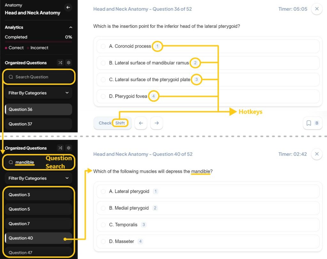327x259 pixels.
Task: Click the shuffle icon in the lower sidebar panel
Action: click(x=60, y=148)
